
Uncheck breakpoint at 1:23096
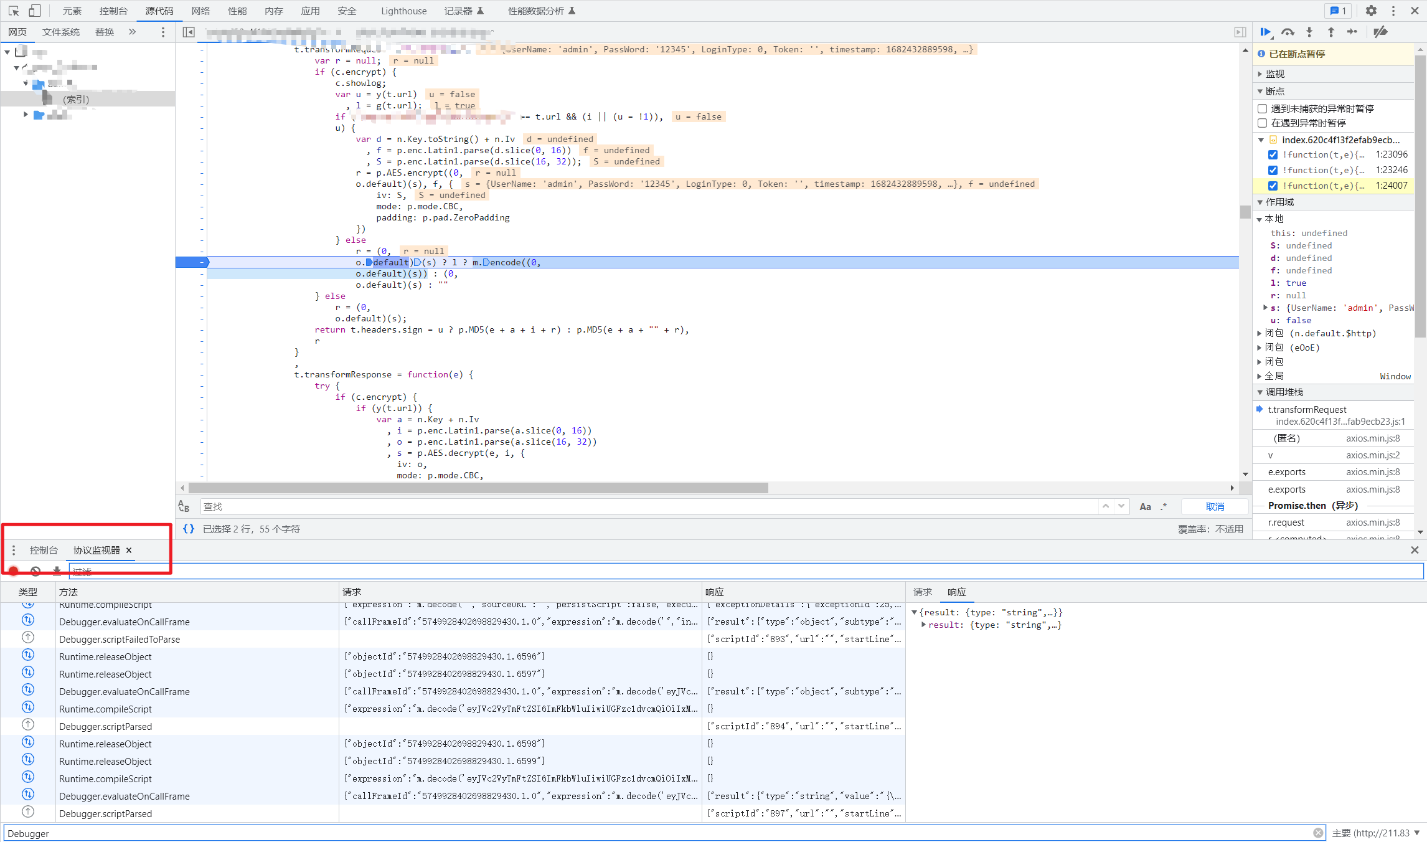[x=1273, y=154]
